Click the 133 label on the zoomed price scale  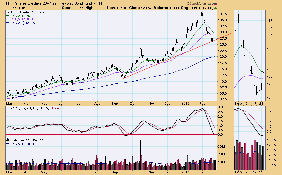(x=270, y=49)
